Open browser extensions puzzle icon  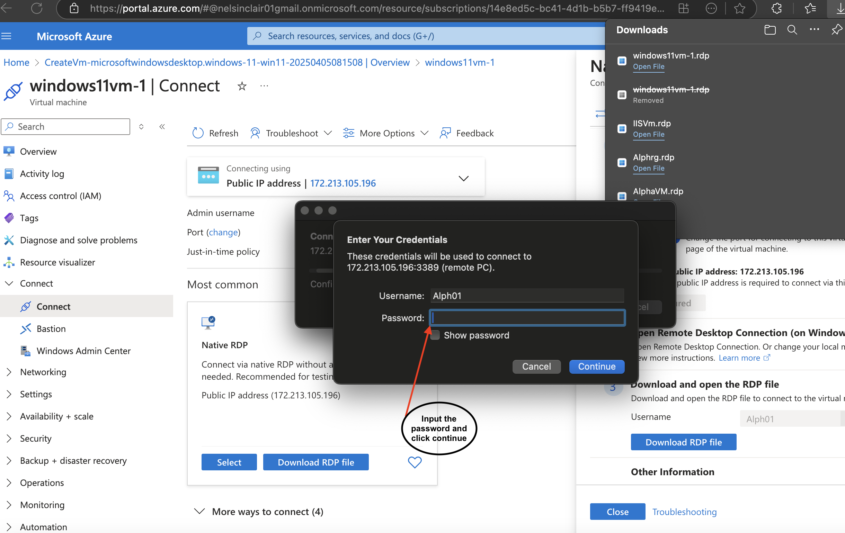776,8
